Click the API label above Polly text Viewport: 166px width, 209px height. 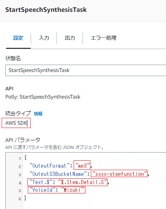tap(9, 89)
